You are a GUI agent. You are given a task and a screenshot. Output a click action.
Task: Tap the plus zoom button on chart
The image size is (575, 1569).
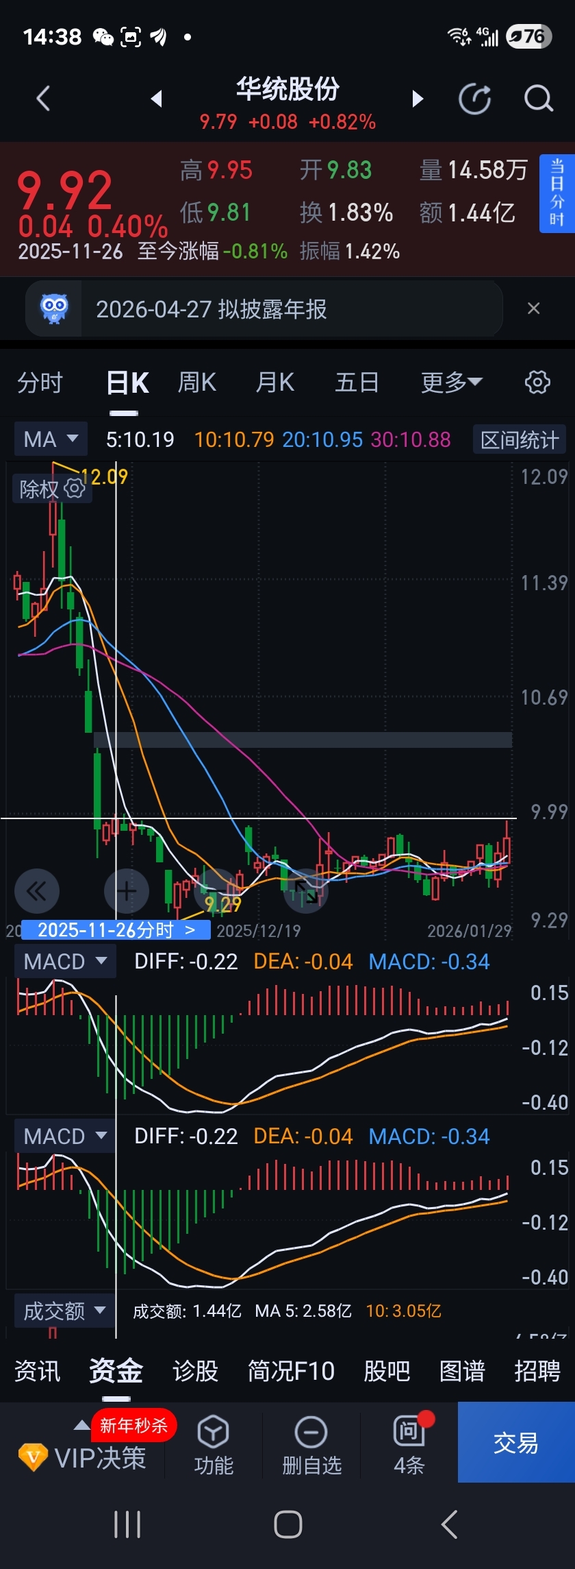[x=127, y=891]
